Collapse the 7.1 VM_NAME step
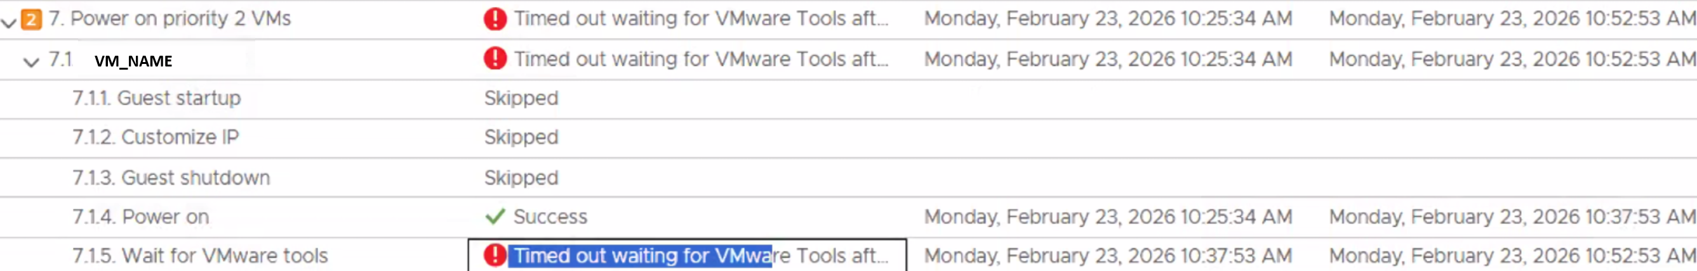This screenshot has height=271, width=1697. click(31, 63)
